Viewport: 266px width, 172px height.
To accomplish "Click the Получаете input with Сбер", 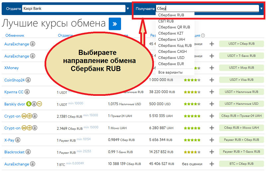I will click(x=207, y=8).
